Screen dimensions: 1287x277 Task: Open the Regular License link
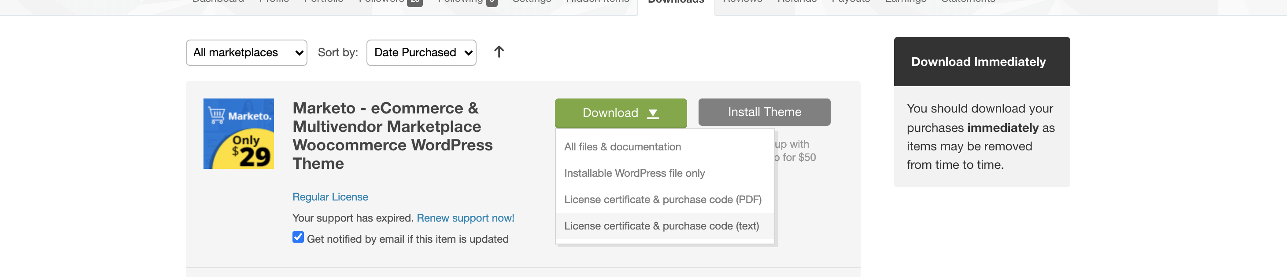tap(330, 197)
